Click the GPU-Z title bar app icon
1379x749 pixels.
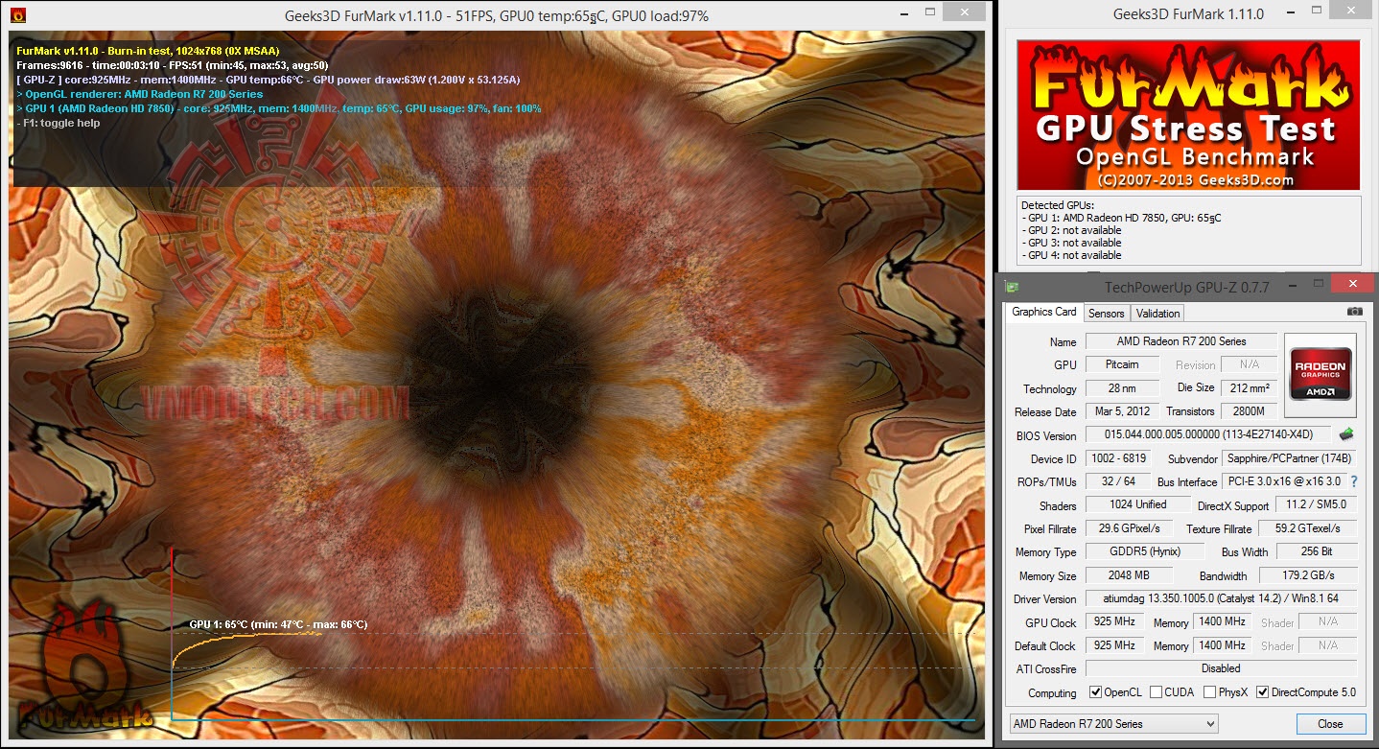tap(1012, 287)
